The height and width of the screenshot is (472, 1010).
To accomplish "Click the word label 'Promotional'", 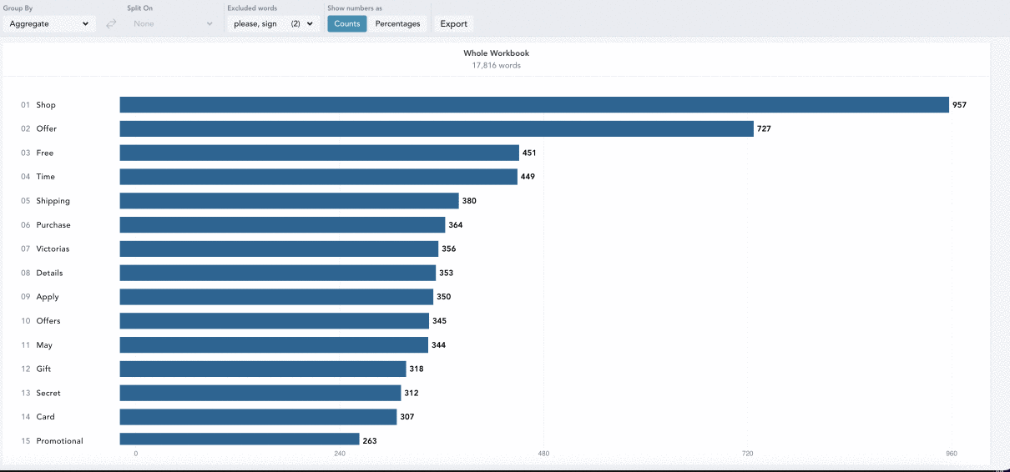I will 60,441.
